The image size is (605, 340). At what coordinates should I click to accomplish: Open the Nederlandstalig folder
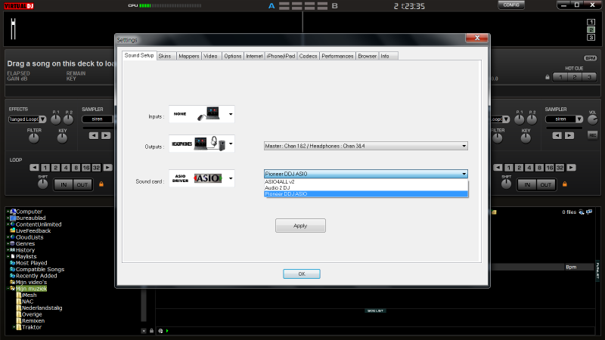[42, 308]
